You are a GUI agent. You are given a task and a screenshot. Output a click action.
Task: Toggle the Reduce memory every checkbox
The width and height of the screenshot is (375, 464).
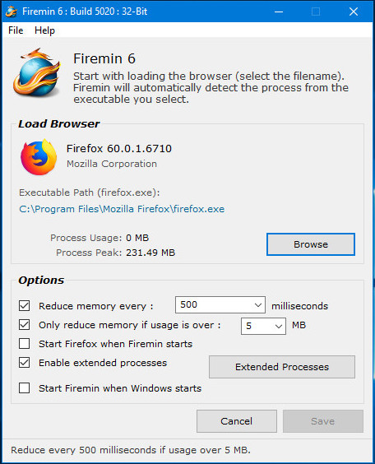24,306
